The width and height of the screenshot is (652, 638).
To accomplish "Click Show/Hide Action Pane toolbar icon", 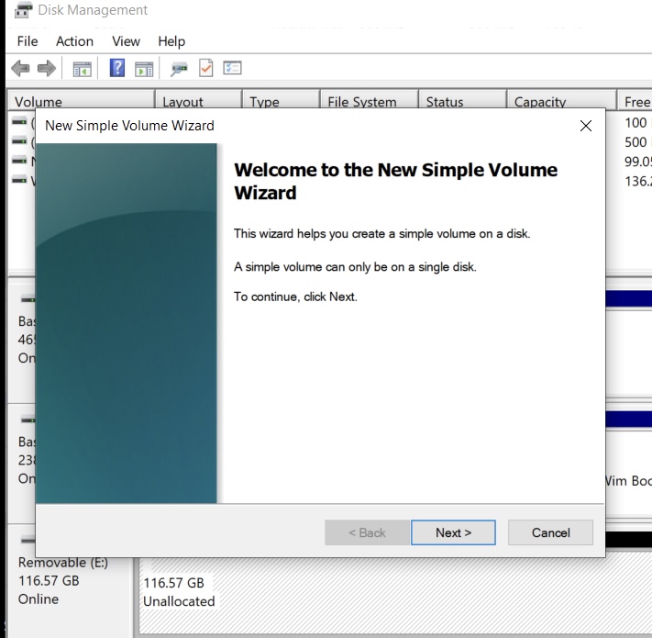I will [x=144, y=69].
